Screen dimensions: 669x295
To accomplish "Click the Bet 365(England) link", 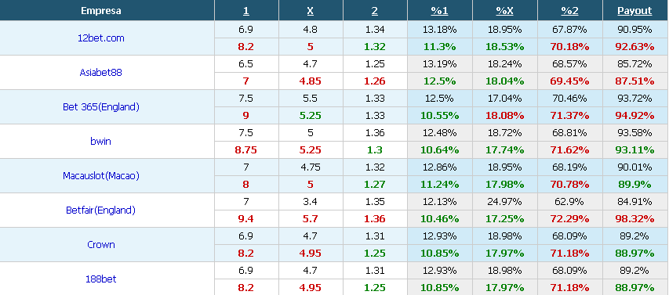I will [100, 107].
